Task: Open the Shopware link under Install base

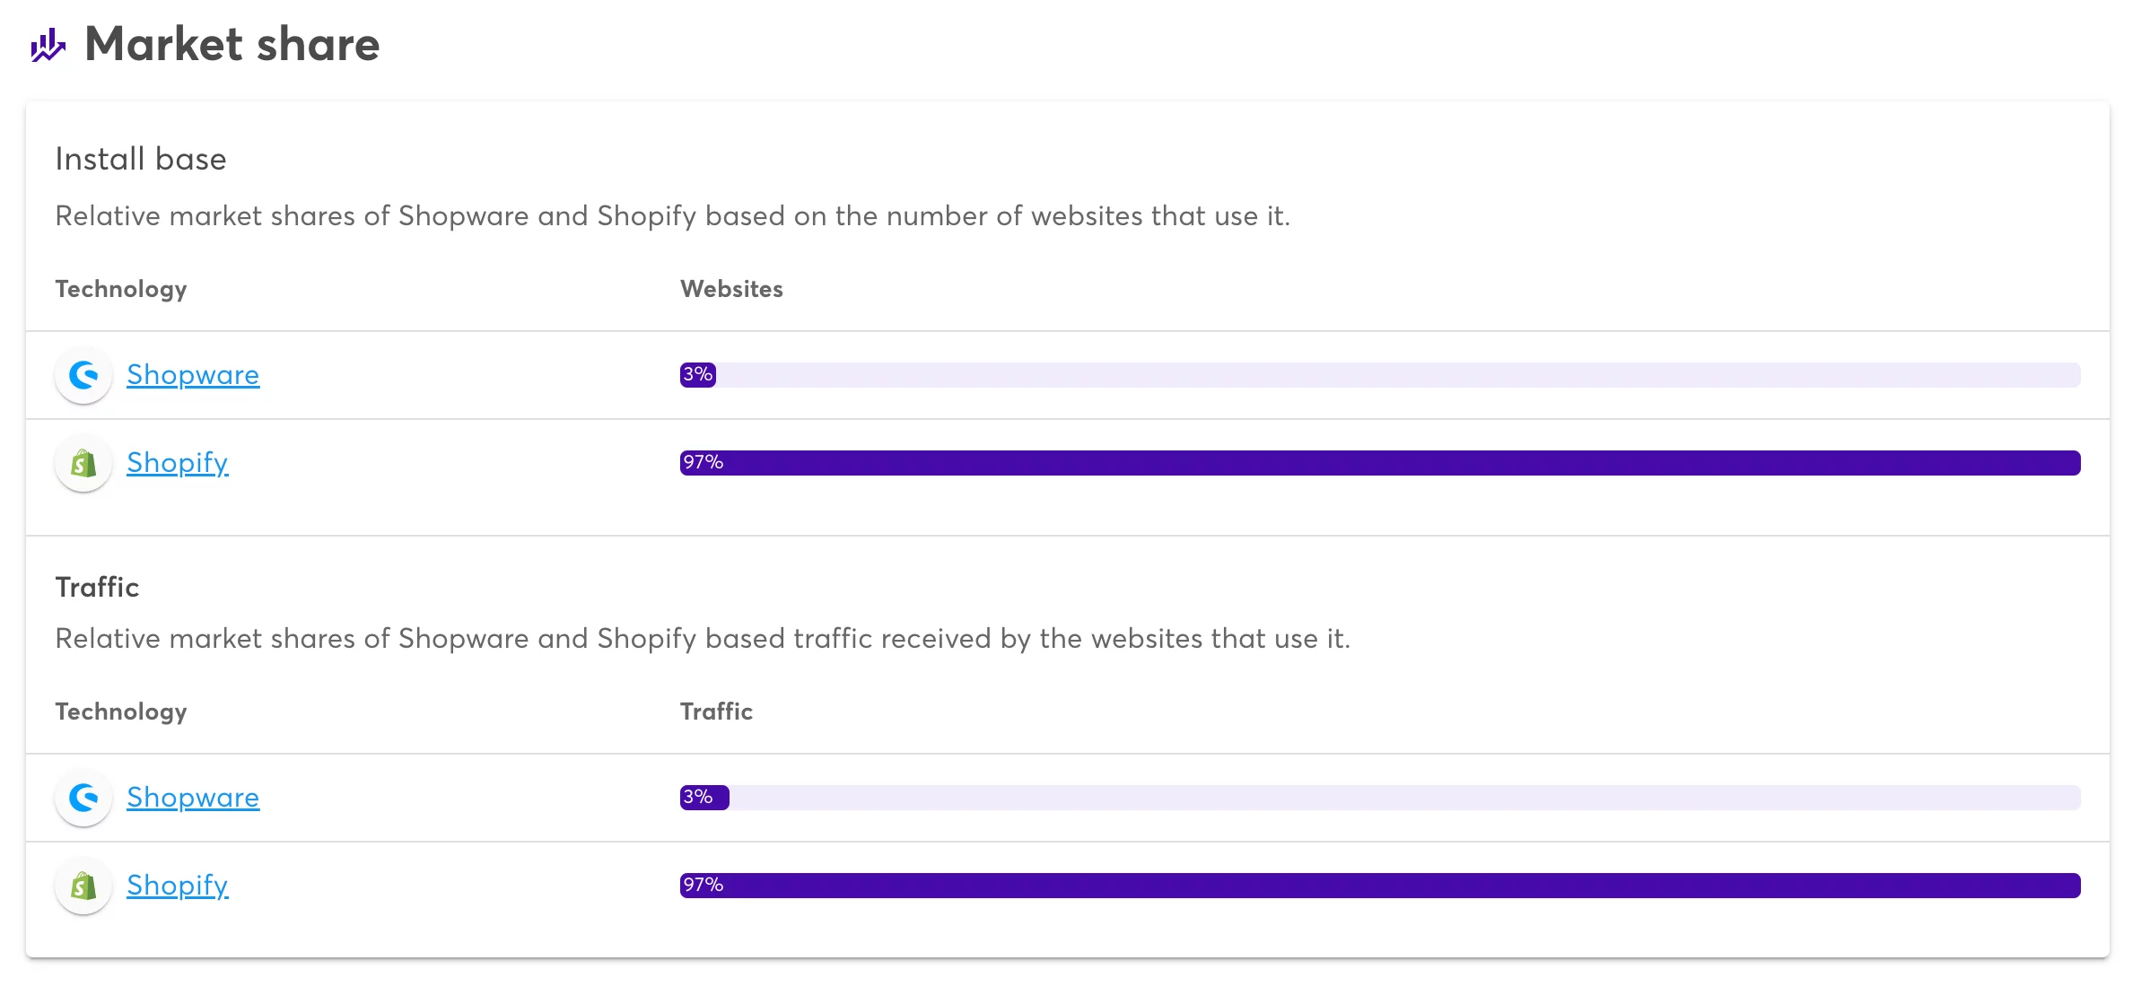Action: 192,375
